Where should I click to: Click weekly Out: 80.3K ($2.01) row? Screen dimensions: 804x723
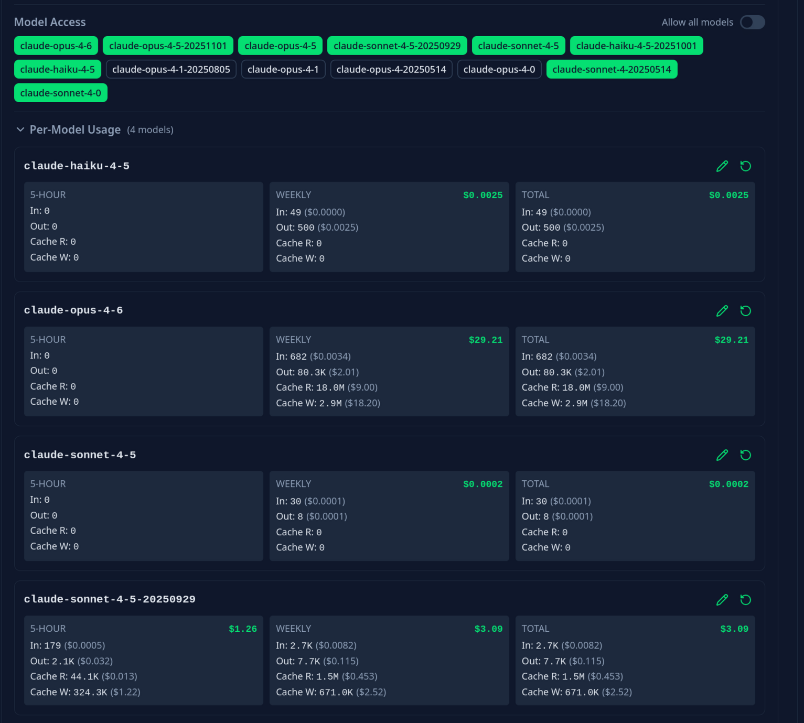[317, 372]
